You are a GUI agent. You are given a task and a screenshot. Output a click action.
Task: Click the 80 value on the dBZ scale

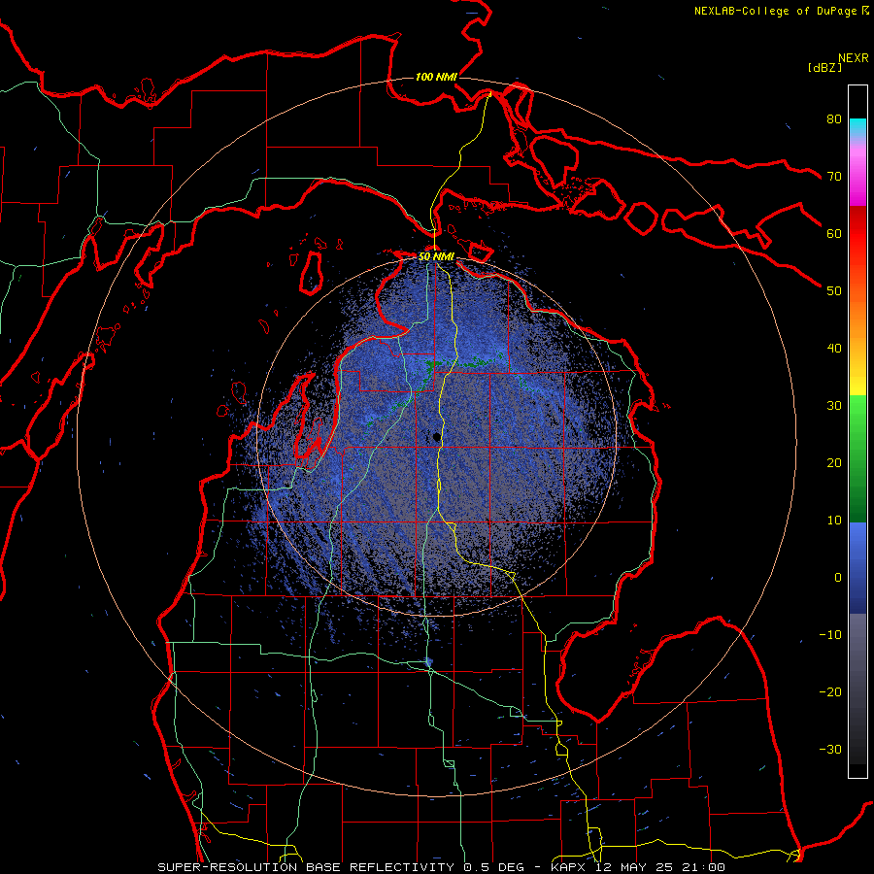click(834, 119)
